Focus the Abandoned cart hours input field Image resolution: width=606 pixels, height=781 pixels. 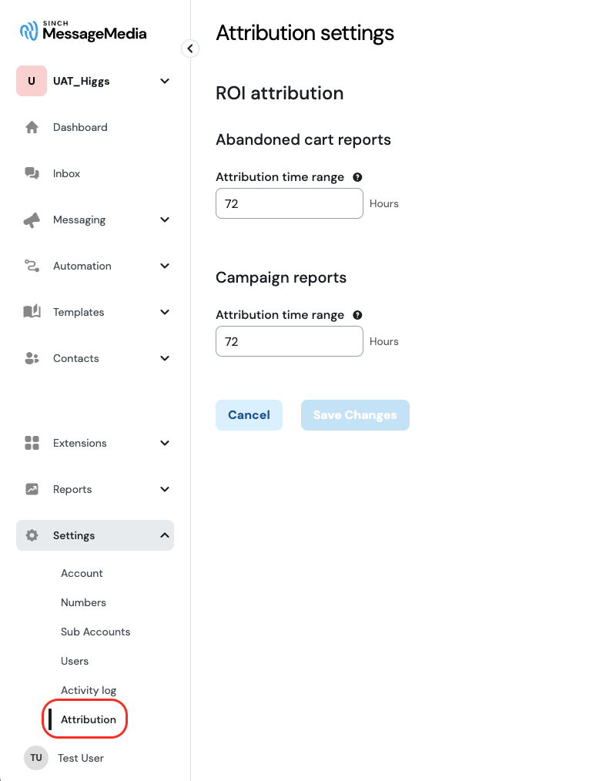pos(290,203)
